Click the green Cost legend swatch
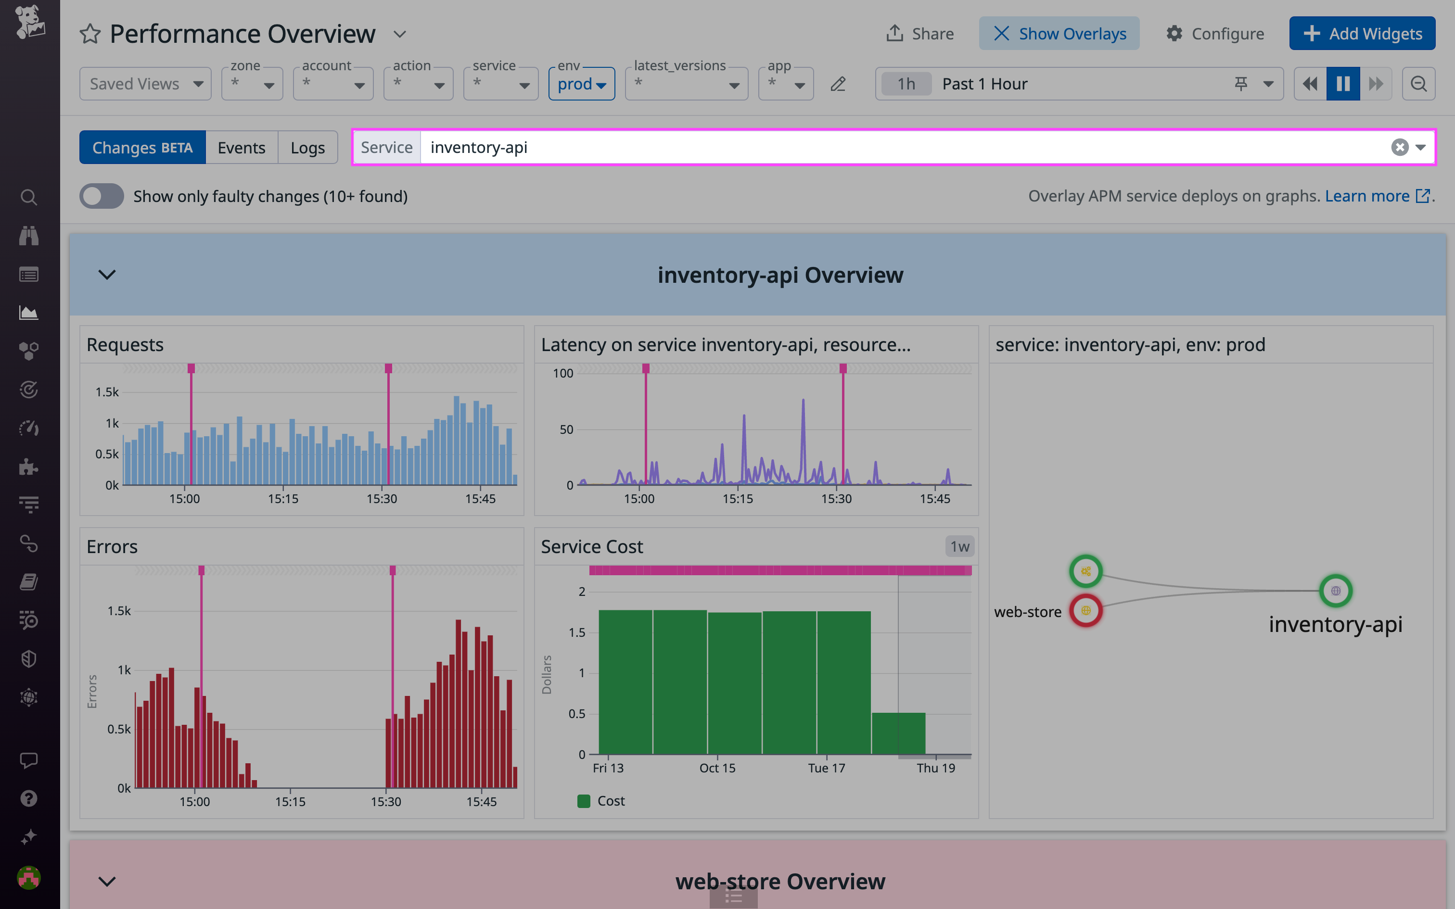Image resolution: width=1455 pixels, height=909 pixels. pos(583,801)
